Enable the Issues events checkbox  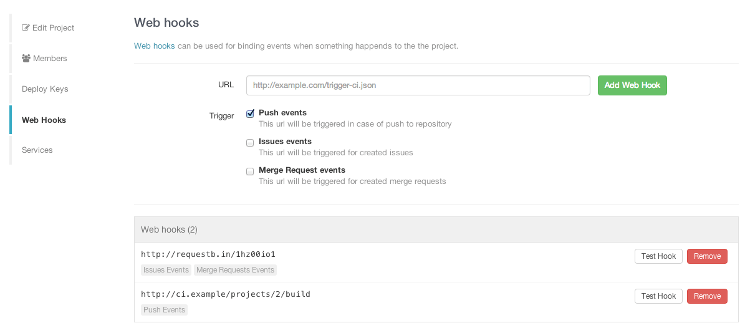pos(250,142)
